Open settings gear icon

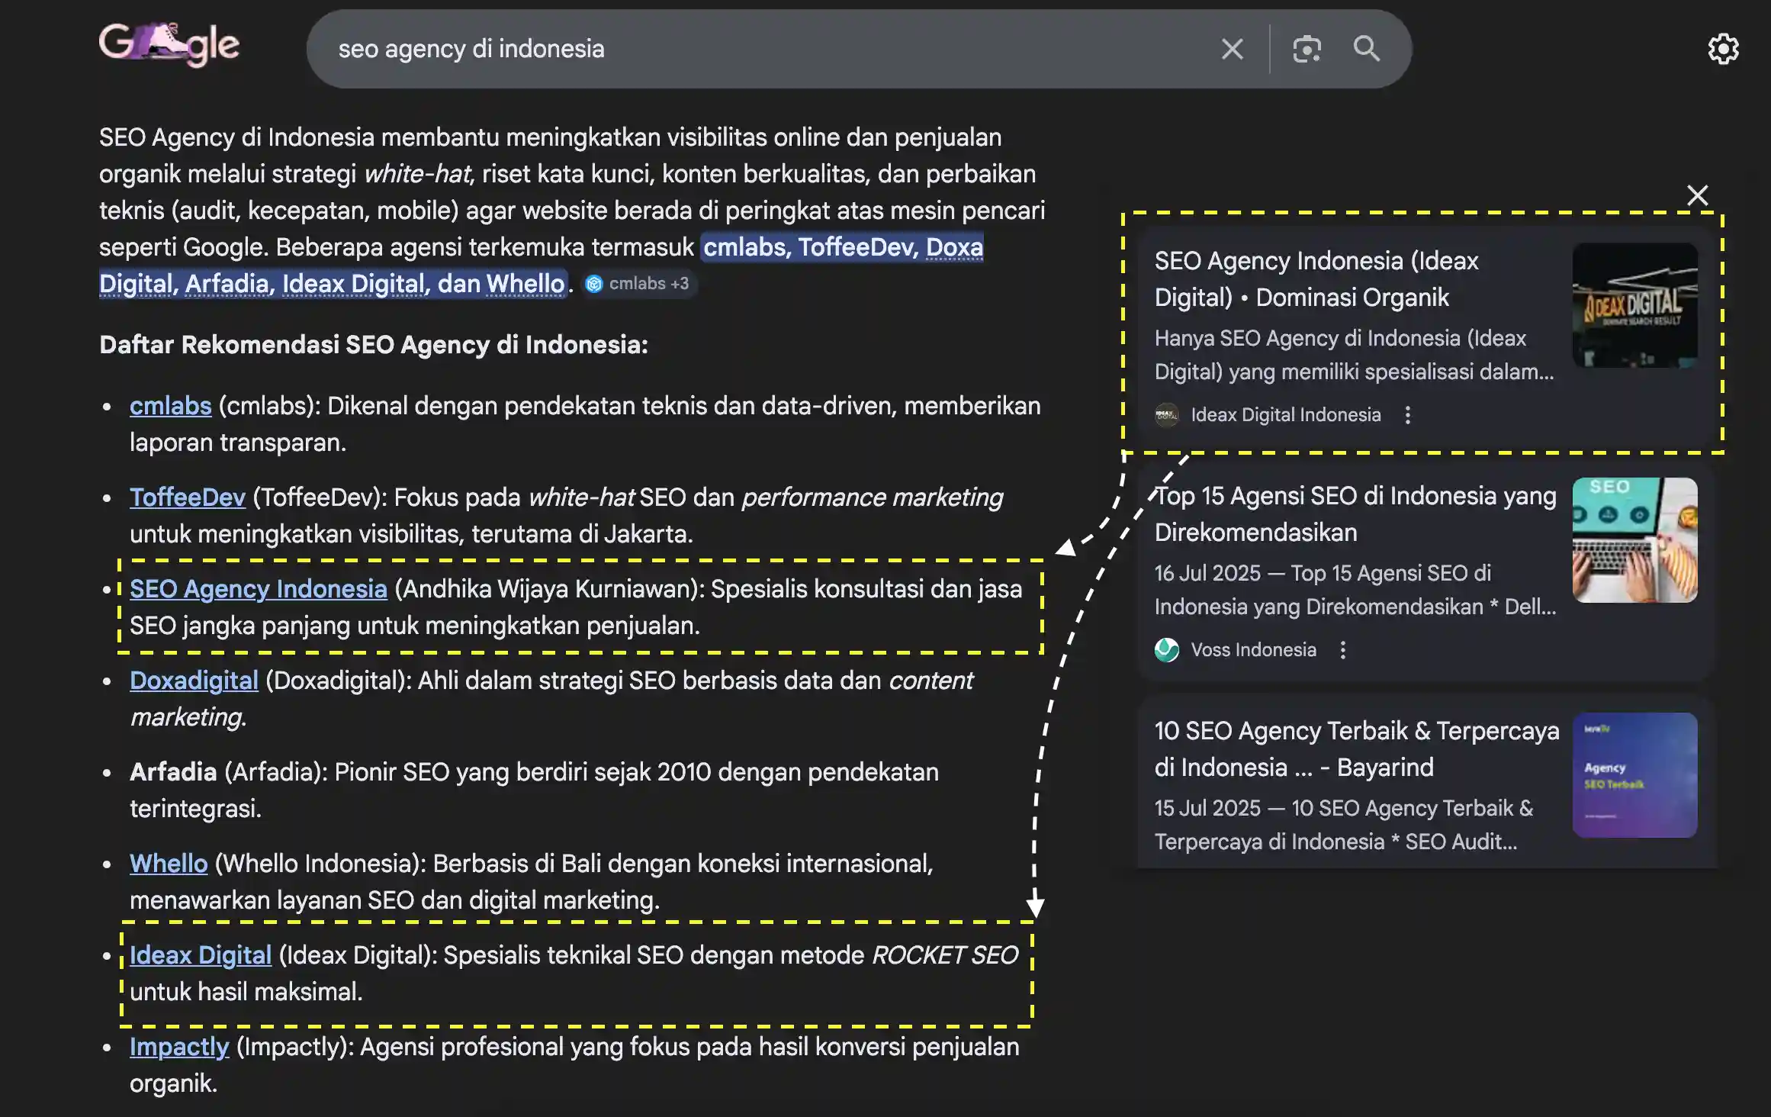tap(1723, 49)
